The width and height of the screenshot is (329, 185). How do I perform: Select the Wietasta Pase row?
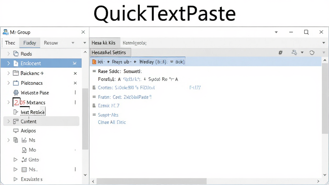[41, 92]
